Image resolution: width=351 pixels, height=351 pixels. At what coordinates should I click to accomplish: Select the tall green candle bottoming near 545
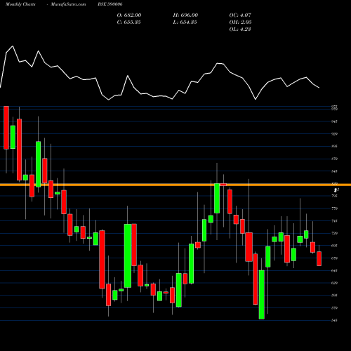262,295
